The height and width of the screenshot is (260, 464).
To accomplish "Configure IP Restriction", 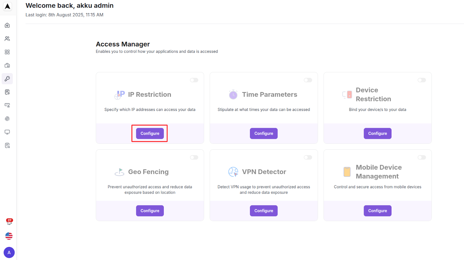I will tap(150, 134).
